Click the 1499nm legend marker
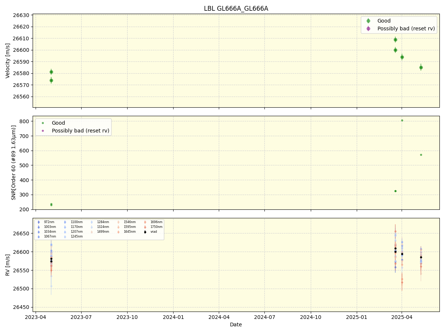This screenshot has height=333, width=445. [x=92, y=232]
